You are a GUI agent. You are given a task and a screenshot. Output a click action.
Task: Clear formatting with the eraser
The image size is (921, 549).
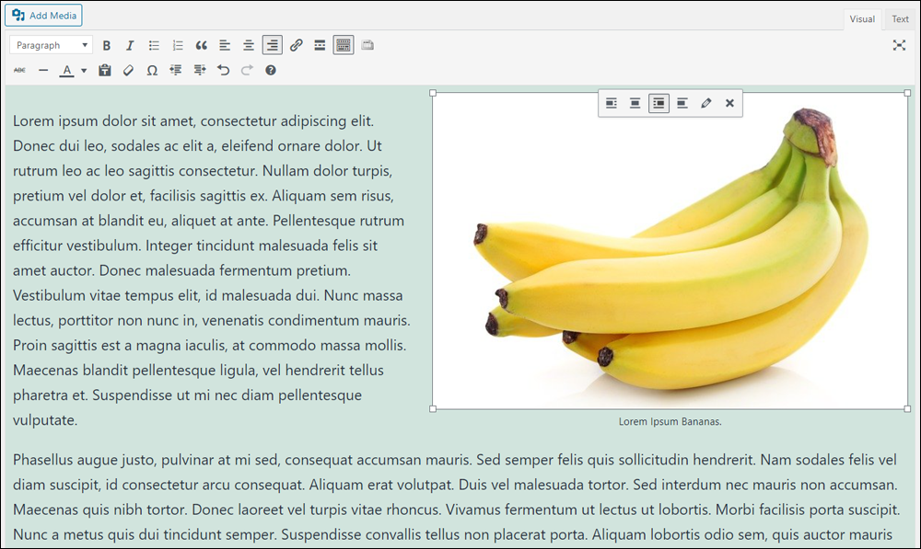[128, 71]
